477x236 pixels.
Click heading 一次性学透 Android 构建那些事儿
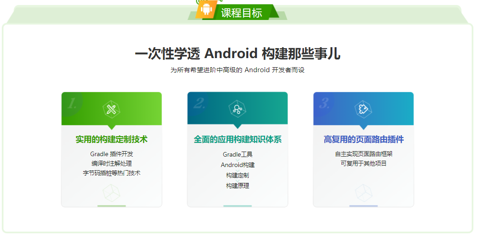coord(237,54)
